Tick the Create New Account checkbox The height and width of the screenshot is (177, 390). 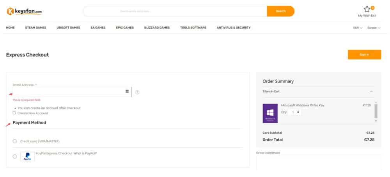click(x=14, y=113)
